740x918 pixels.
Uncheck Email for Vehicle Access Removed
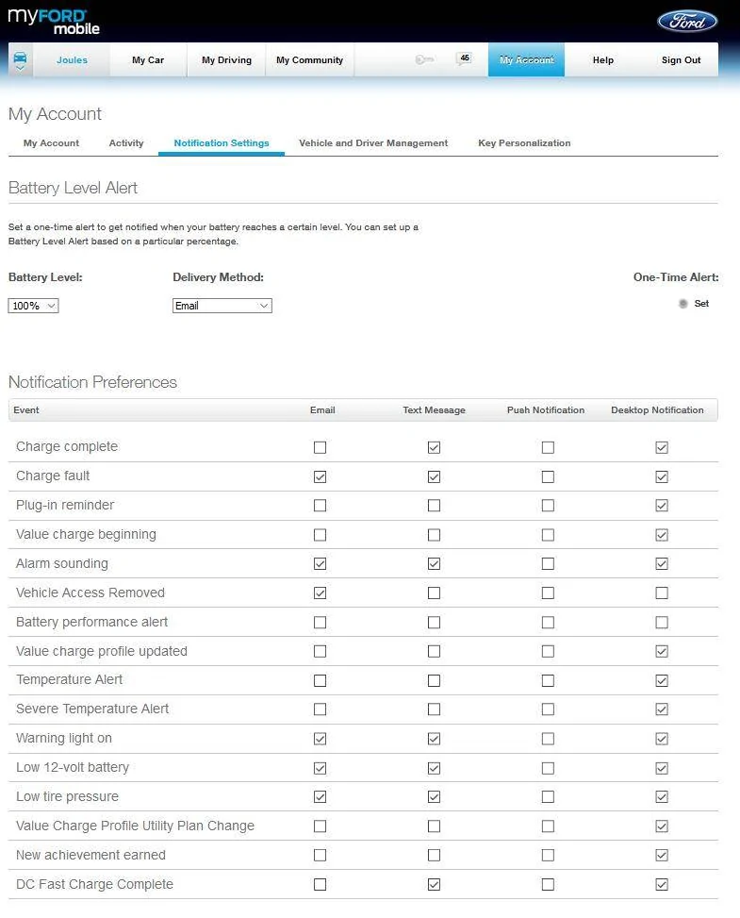coord(320,593)
